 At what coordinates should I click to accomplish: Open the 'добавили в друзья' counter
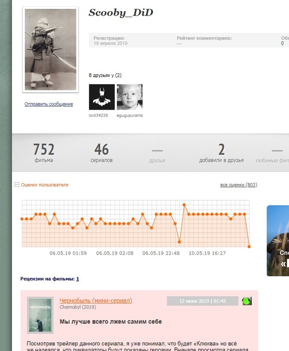221,153
